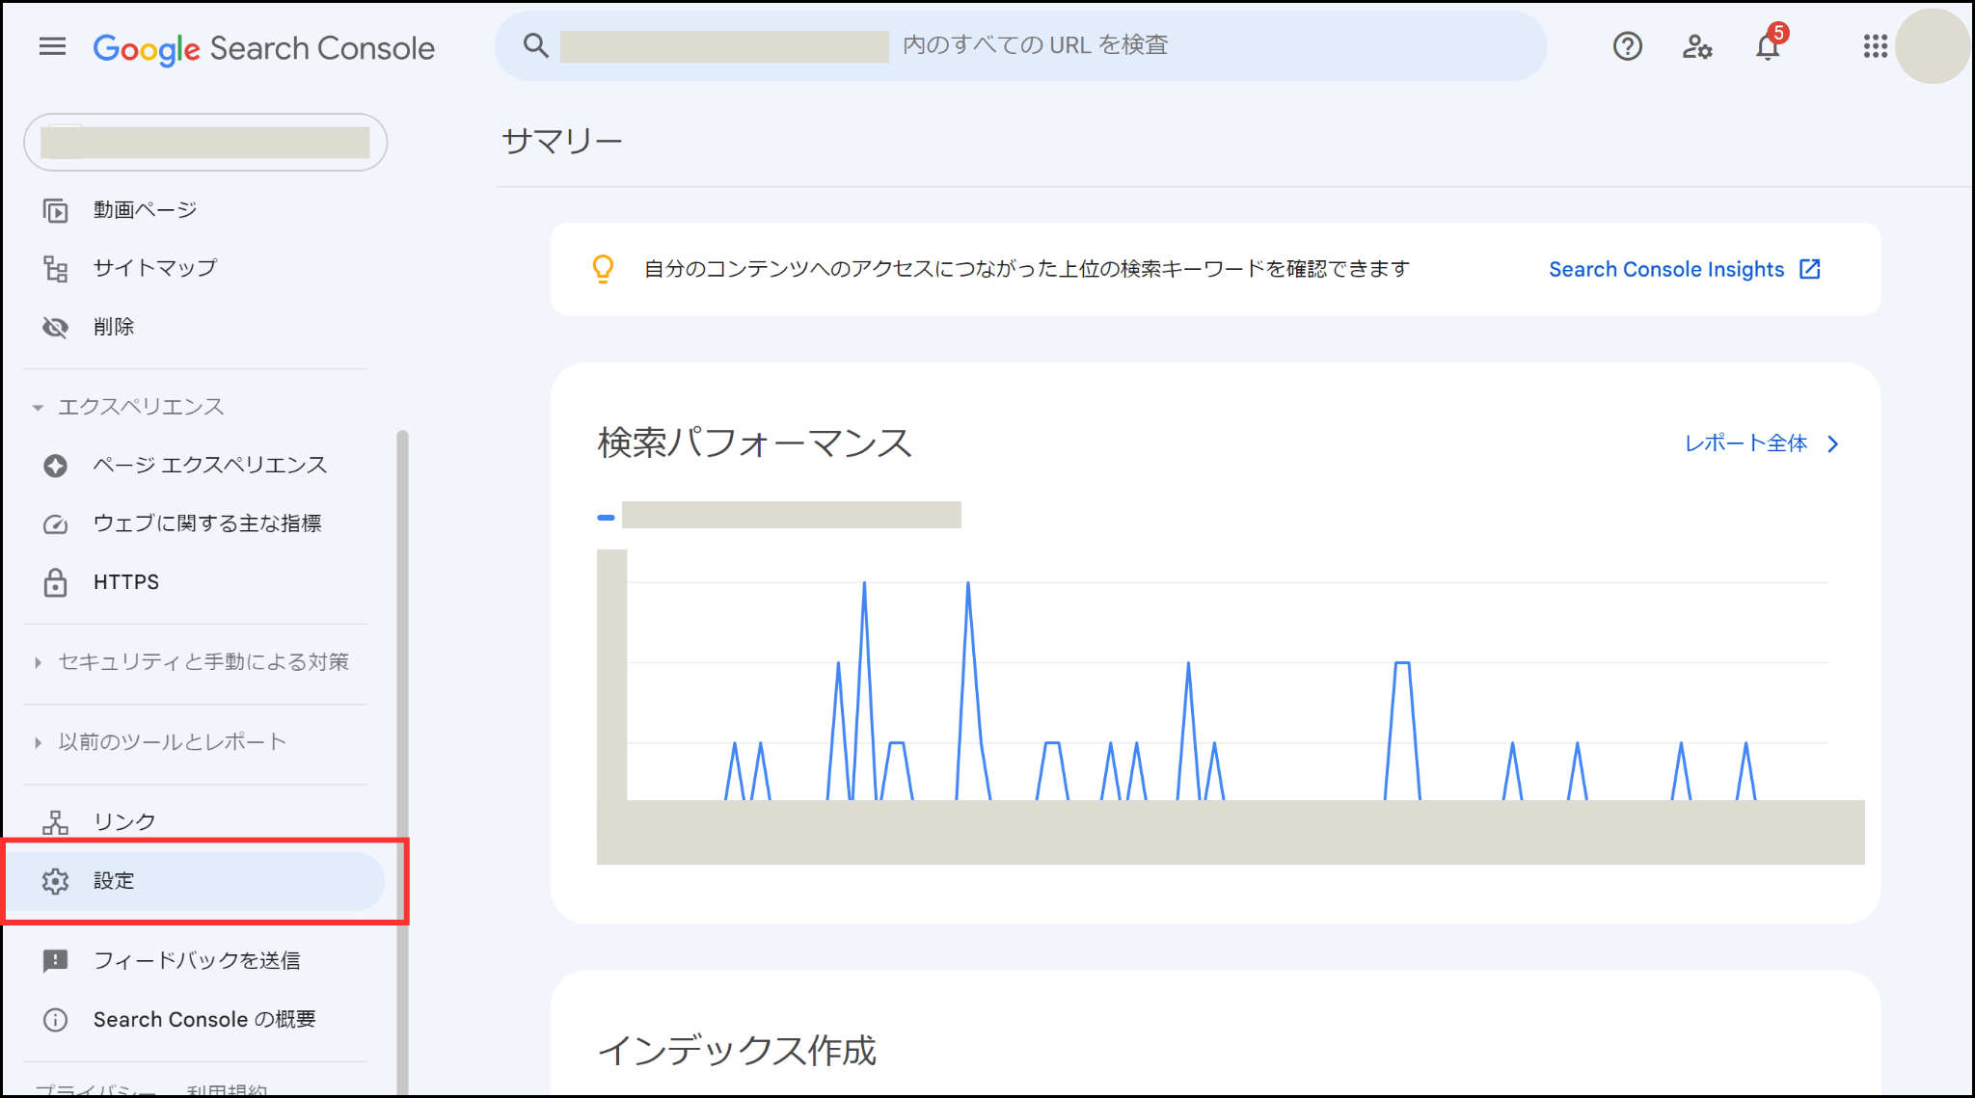
Task: Click the 動画ページ video icon
Action: pos(56,210)
